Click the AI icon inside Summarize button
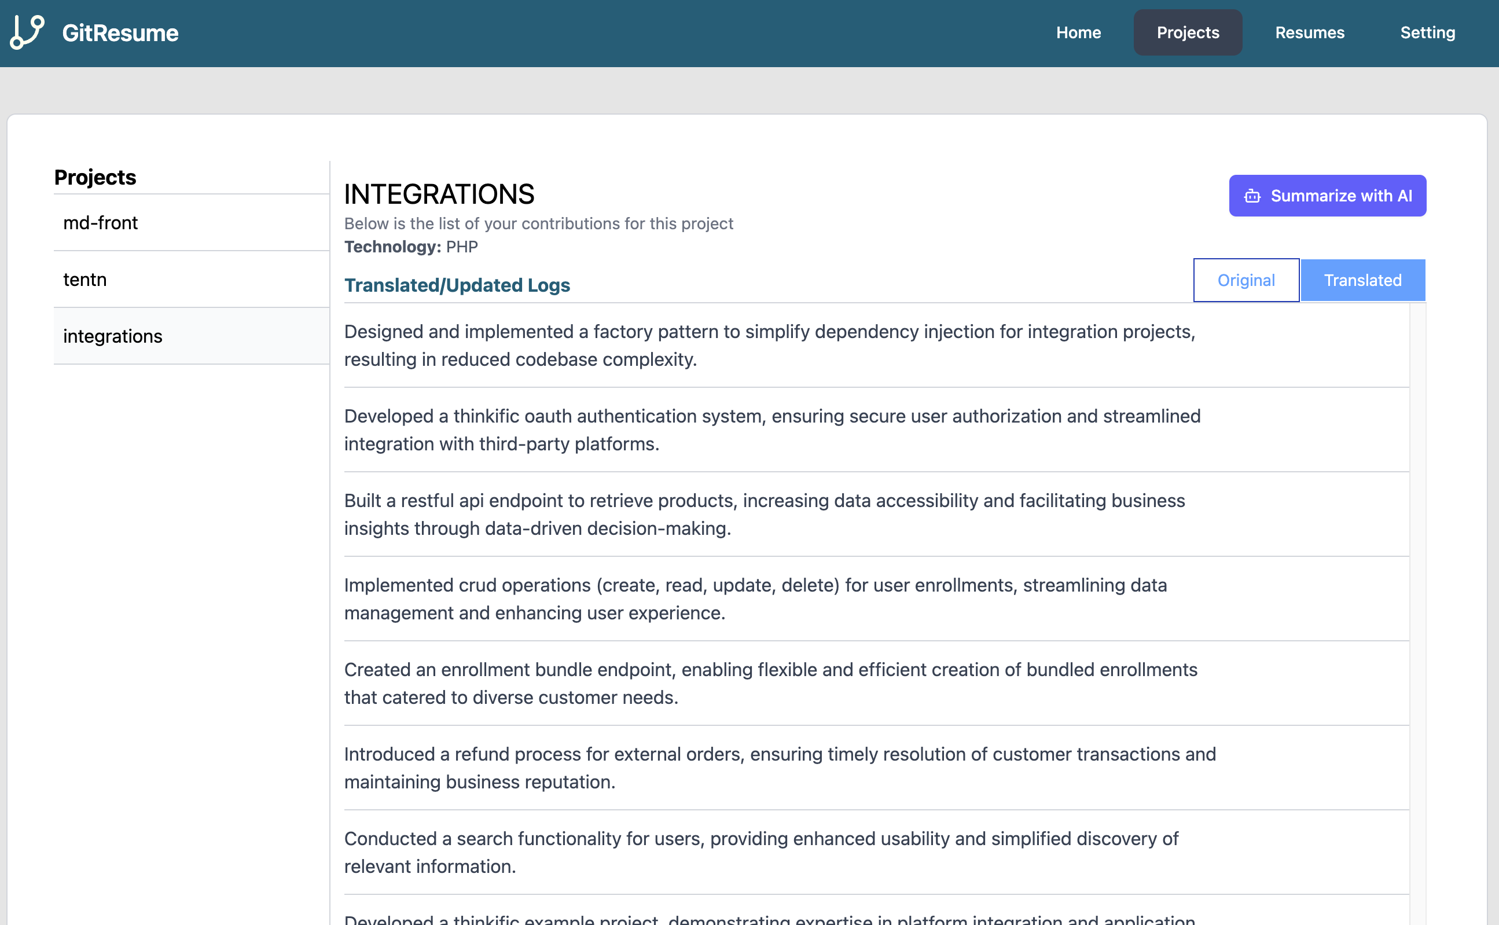The height and width of the screenshot is (925, 1499). click(x=1252, y=195)
